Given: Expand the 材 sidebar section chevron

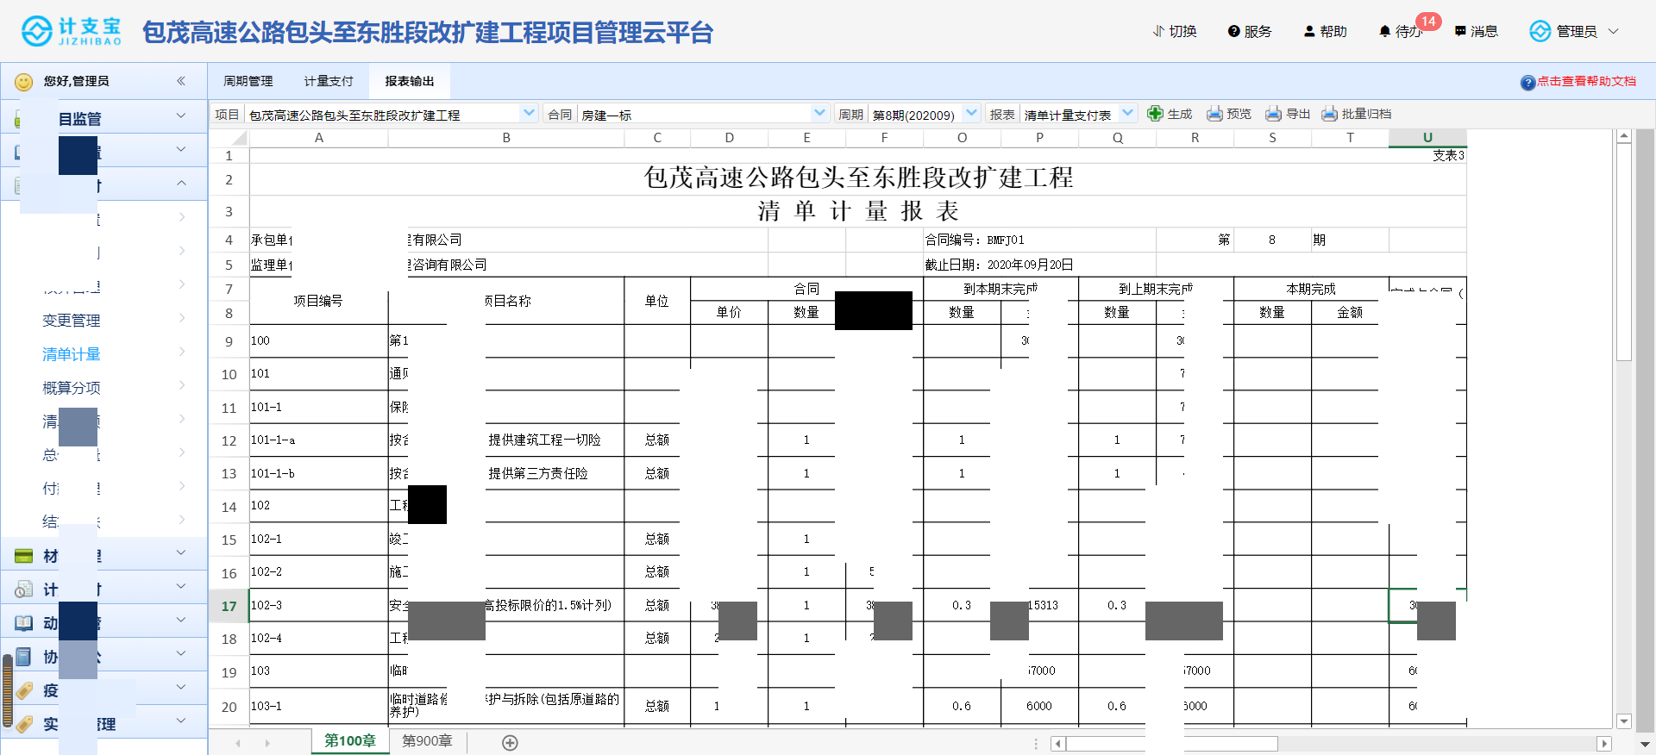Looking at the screenshot, I should tap(181, 552).
